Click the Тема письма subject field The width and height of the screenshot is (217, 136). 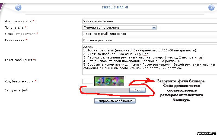[x=150, y=40]
